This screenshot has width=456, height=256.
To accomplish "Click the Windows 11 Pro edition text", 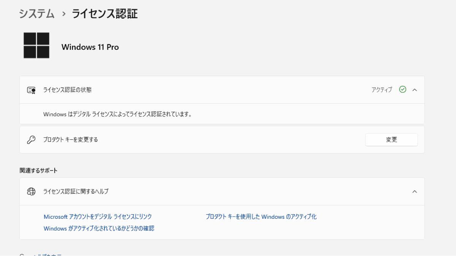I will point(90,47).
